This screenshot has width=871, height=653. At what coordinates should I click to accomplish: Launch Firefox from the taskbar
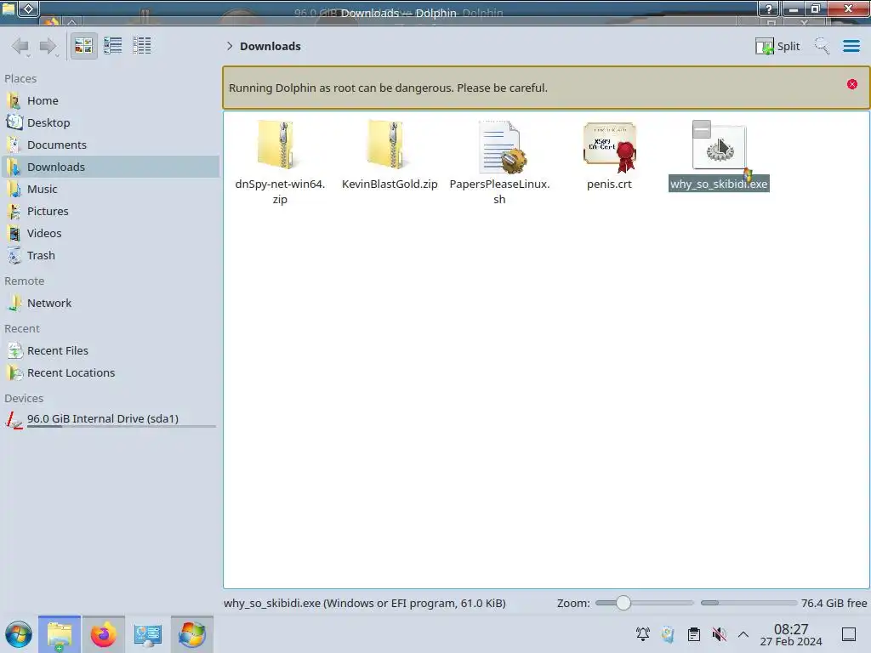click(x=103, y=634)
